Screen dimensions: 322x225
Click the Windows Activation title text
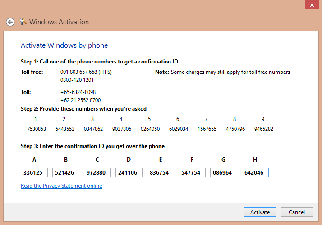59,22
